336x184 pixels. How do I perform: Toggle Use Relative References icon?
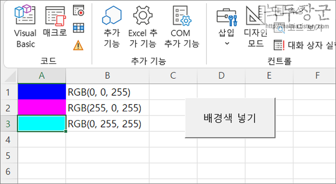78,27
